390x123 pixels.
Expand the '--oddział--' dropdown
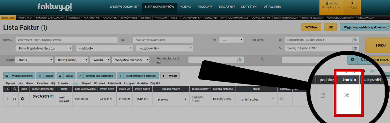coord(104,48)
